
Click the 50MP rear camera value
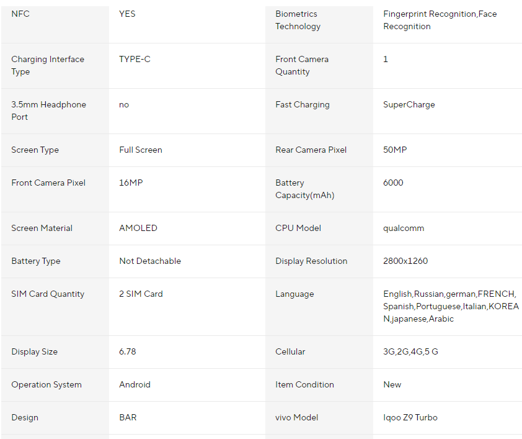tap(395, 150)
